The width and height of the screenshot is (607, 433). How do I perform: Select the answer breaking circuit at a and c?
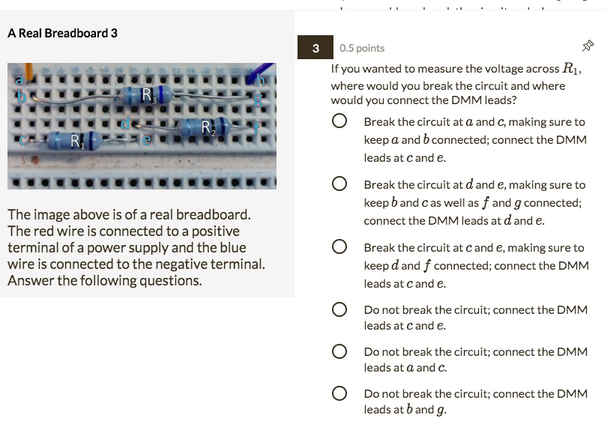(x=339, y=123)
